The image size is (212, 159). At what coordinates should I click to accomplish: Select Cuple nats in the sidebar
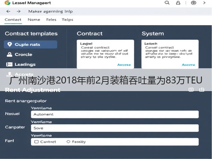pyautogui.click(x=30, y=44)
